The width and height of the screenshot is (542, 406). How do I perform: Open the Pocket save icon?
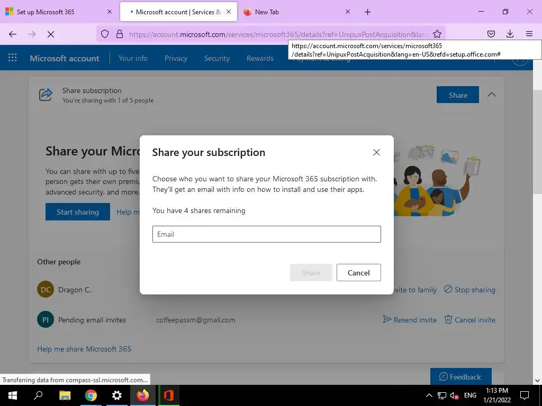point(491,34)
